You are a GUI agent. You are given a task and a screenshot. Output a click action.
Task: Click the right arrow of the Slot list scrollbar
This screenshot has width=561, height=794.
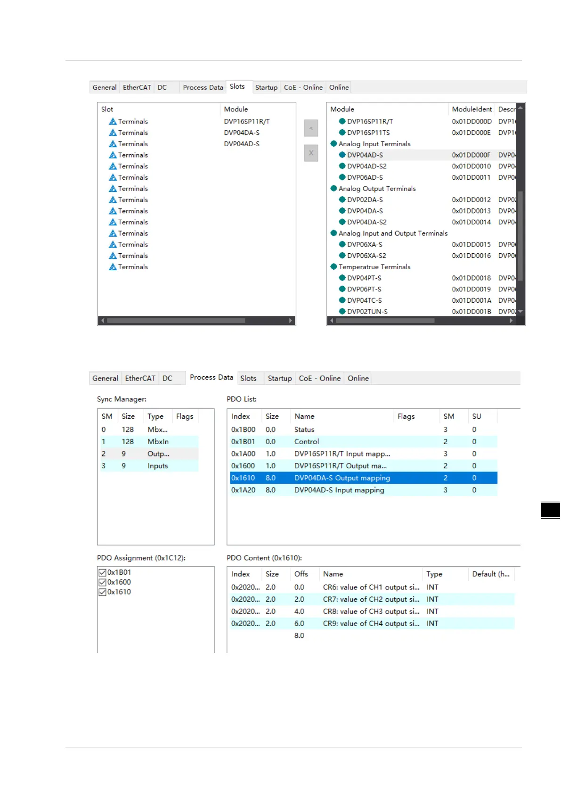[291, 321]
